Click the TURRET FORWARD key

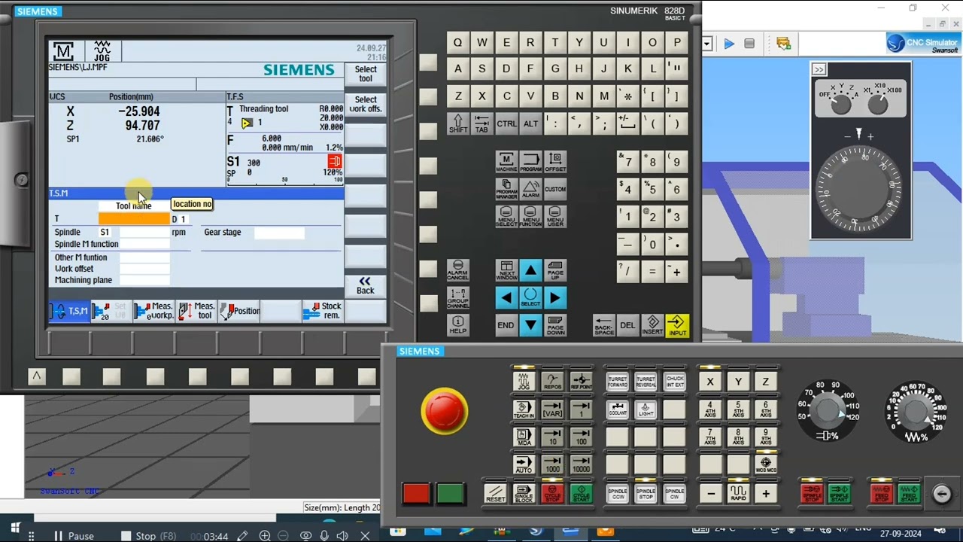point(618,382)
